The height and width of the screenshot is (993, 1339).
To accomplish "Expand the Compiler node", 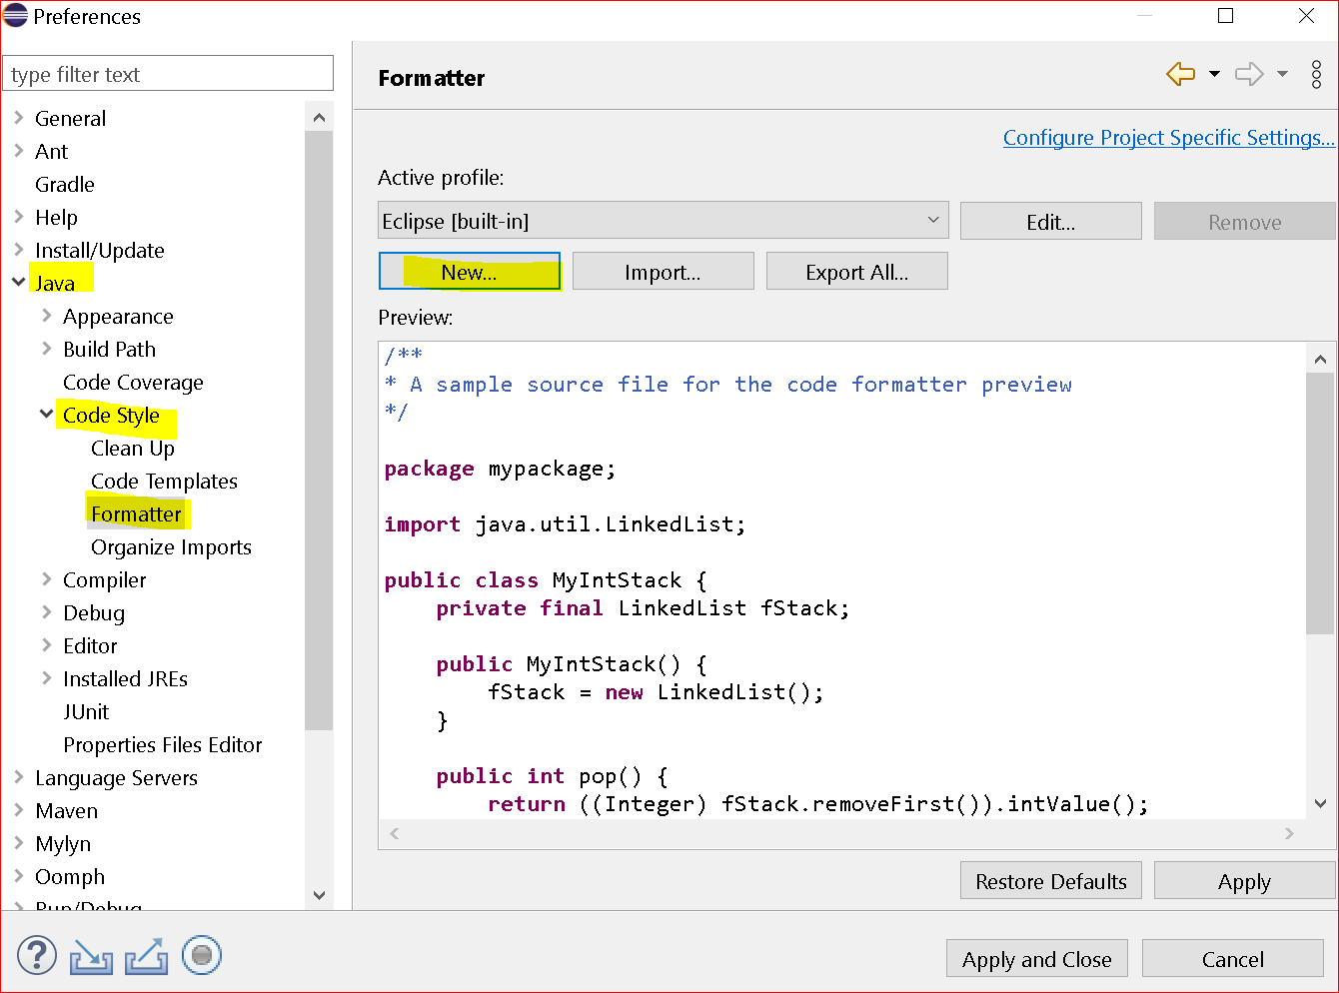I will [x=46, y=579].
